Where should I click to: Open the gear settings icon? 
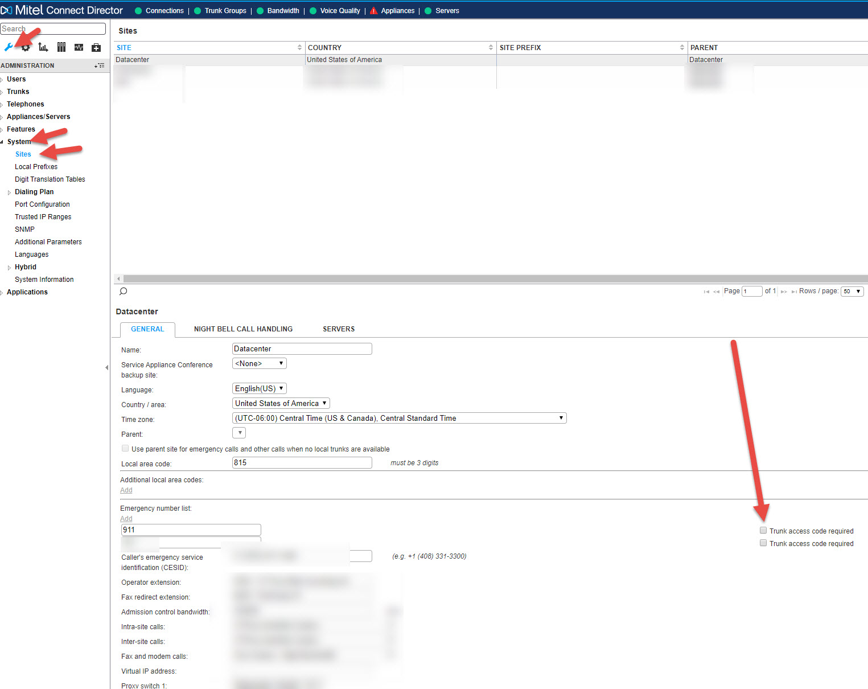coord(26,47)
